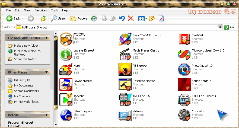Image resolution: width=239 pixels, height=128 pixels.
Task: Open Folder Options from toolbar
Action: (152, 18)
